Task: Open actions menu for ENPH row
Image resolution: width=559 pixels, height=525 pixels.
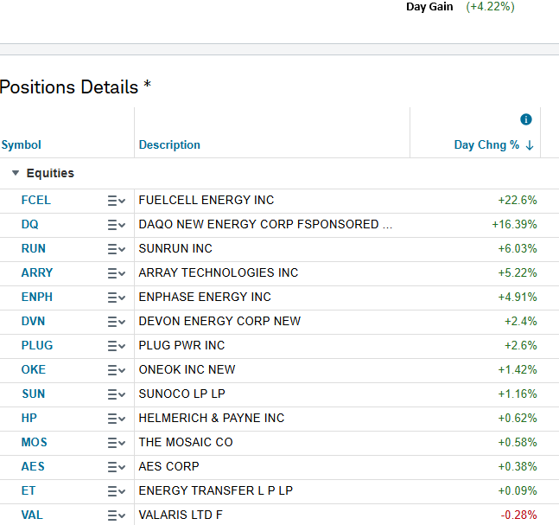Action: coord(117,298)
